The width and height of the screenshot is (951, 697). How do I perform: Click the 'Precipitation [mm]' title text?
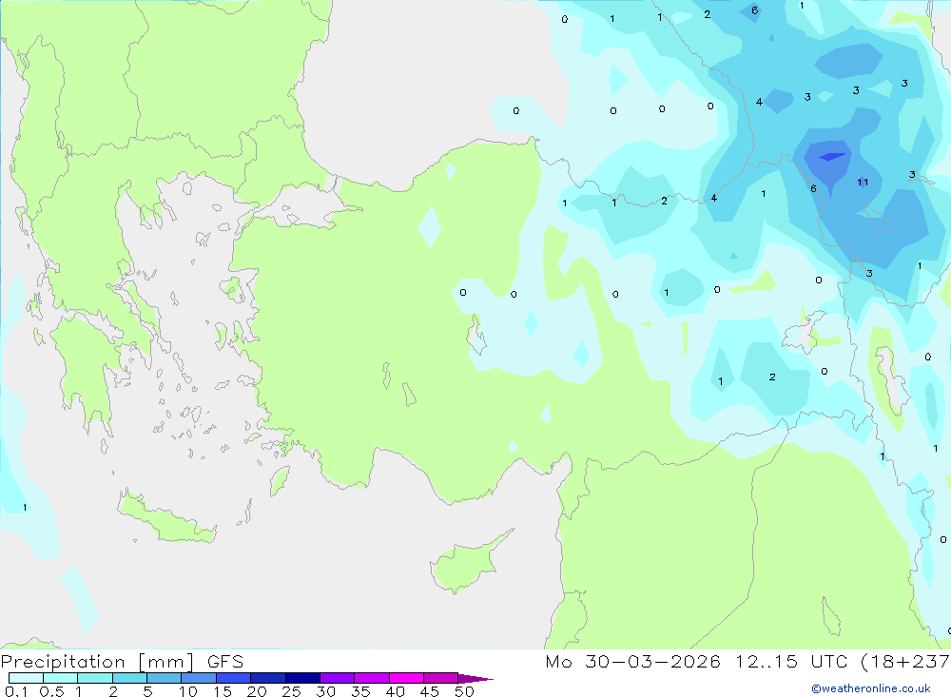pyautogui.click(x=97, y=662)
